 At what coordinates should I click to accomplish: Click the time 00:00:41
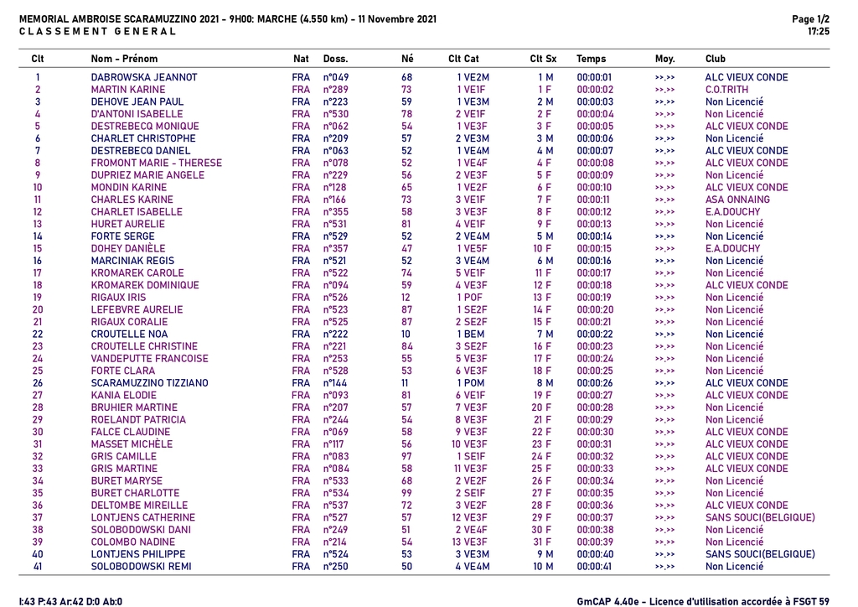pyautogui.click(x=595, y=567)
